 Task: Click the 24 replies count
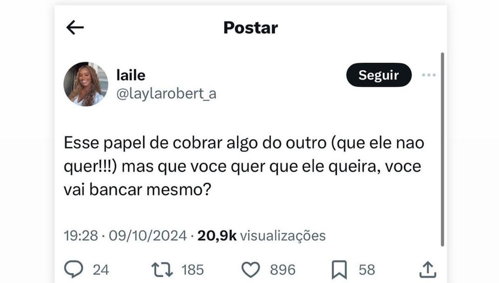tap(101, 270)
